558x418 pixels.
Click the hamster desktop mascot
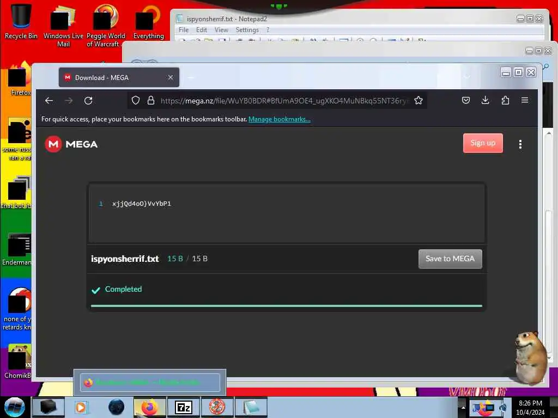(530, 358)
